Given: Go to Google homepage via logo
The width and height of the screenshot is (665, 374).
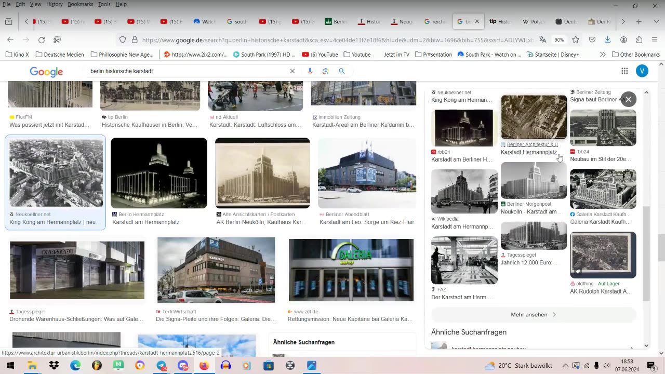Looking at the screenshot, I should coord(46,72).
